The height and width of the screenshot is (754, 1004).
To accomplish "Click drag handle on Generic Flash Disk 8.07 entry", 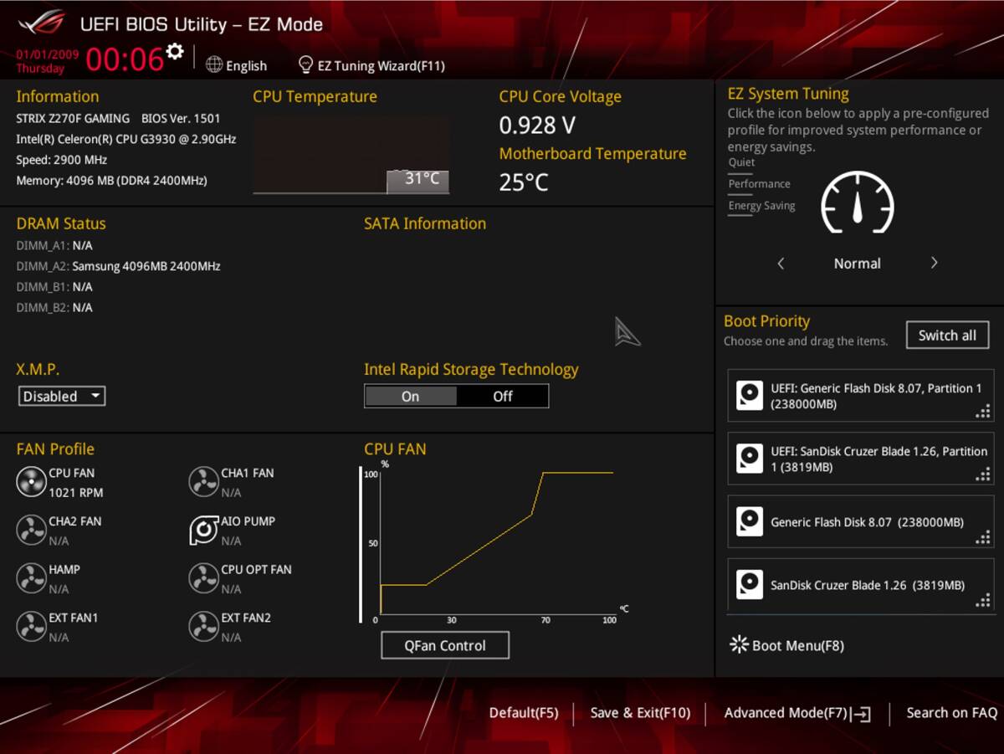I will [x=983, y=538].
